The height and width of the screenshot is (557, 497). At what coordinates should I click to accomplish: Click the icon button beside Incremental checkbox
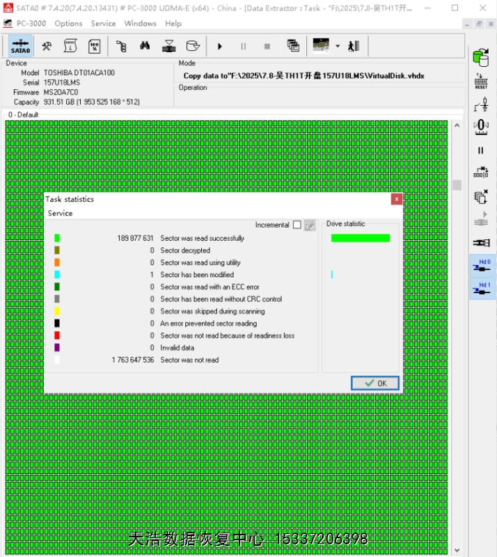point(310,225)
